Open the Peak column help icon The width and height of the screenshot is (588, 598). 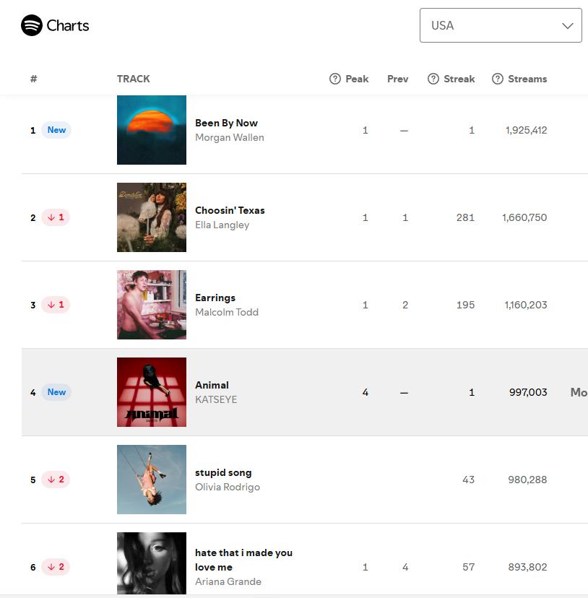[x=334, y=79]
